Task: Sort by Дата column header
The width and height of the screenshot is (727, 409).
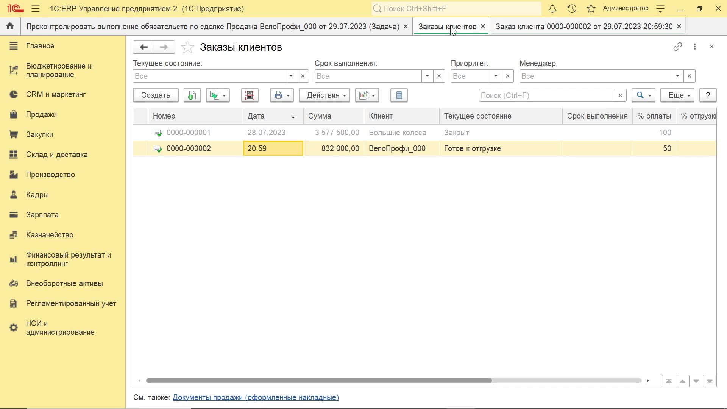Action: pos(273,116)
